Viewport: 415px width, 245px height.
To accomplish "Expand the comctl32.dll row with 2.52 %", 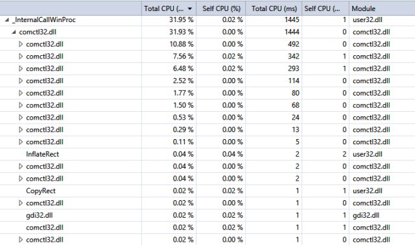I will tap(21, 81).
